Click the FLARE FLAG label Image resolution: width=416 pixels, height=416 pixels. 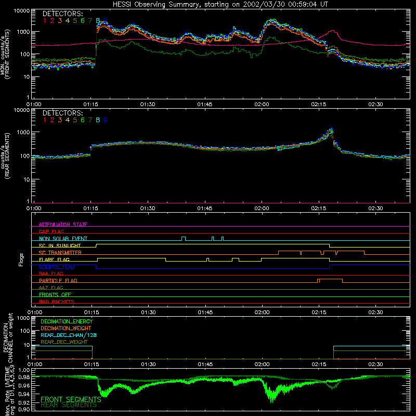click(54, 259)
